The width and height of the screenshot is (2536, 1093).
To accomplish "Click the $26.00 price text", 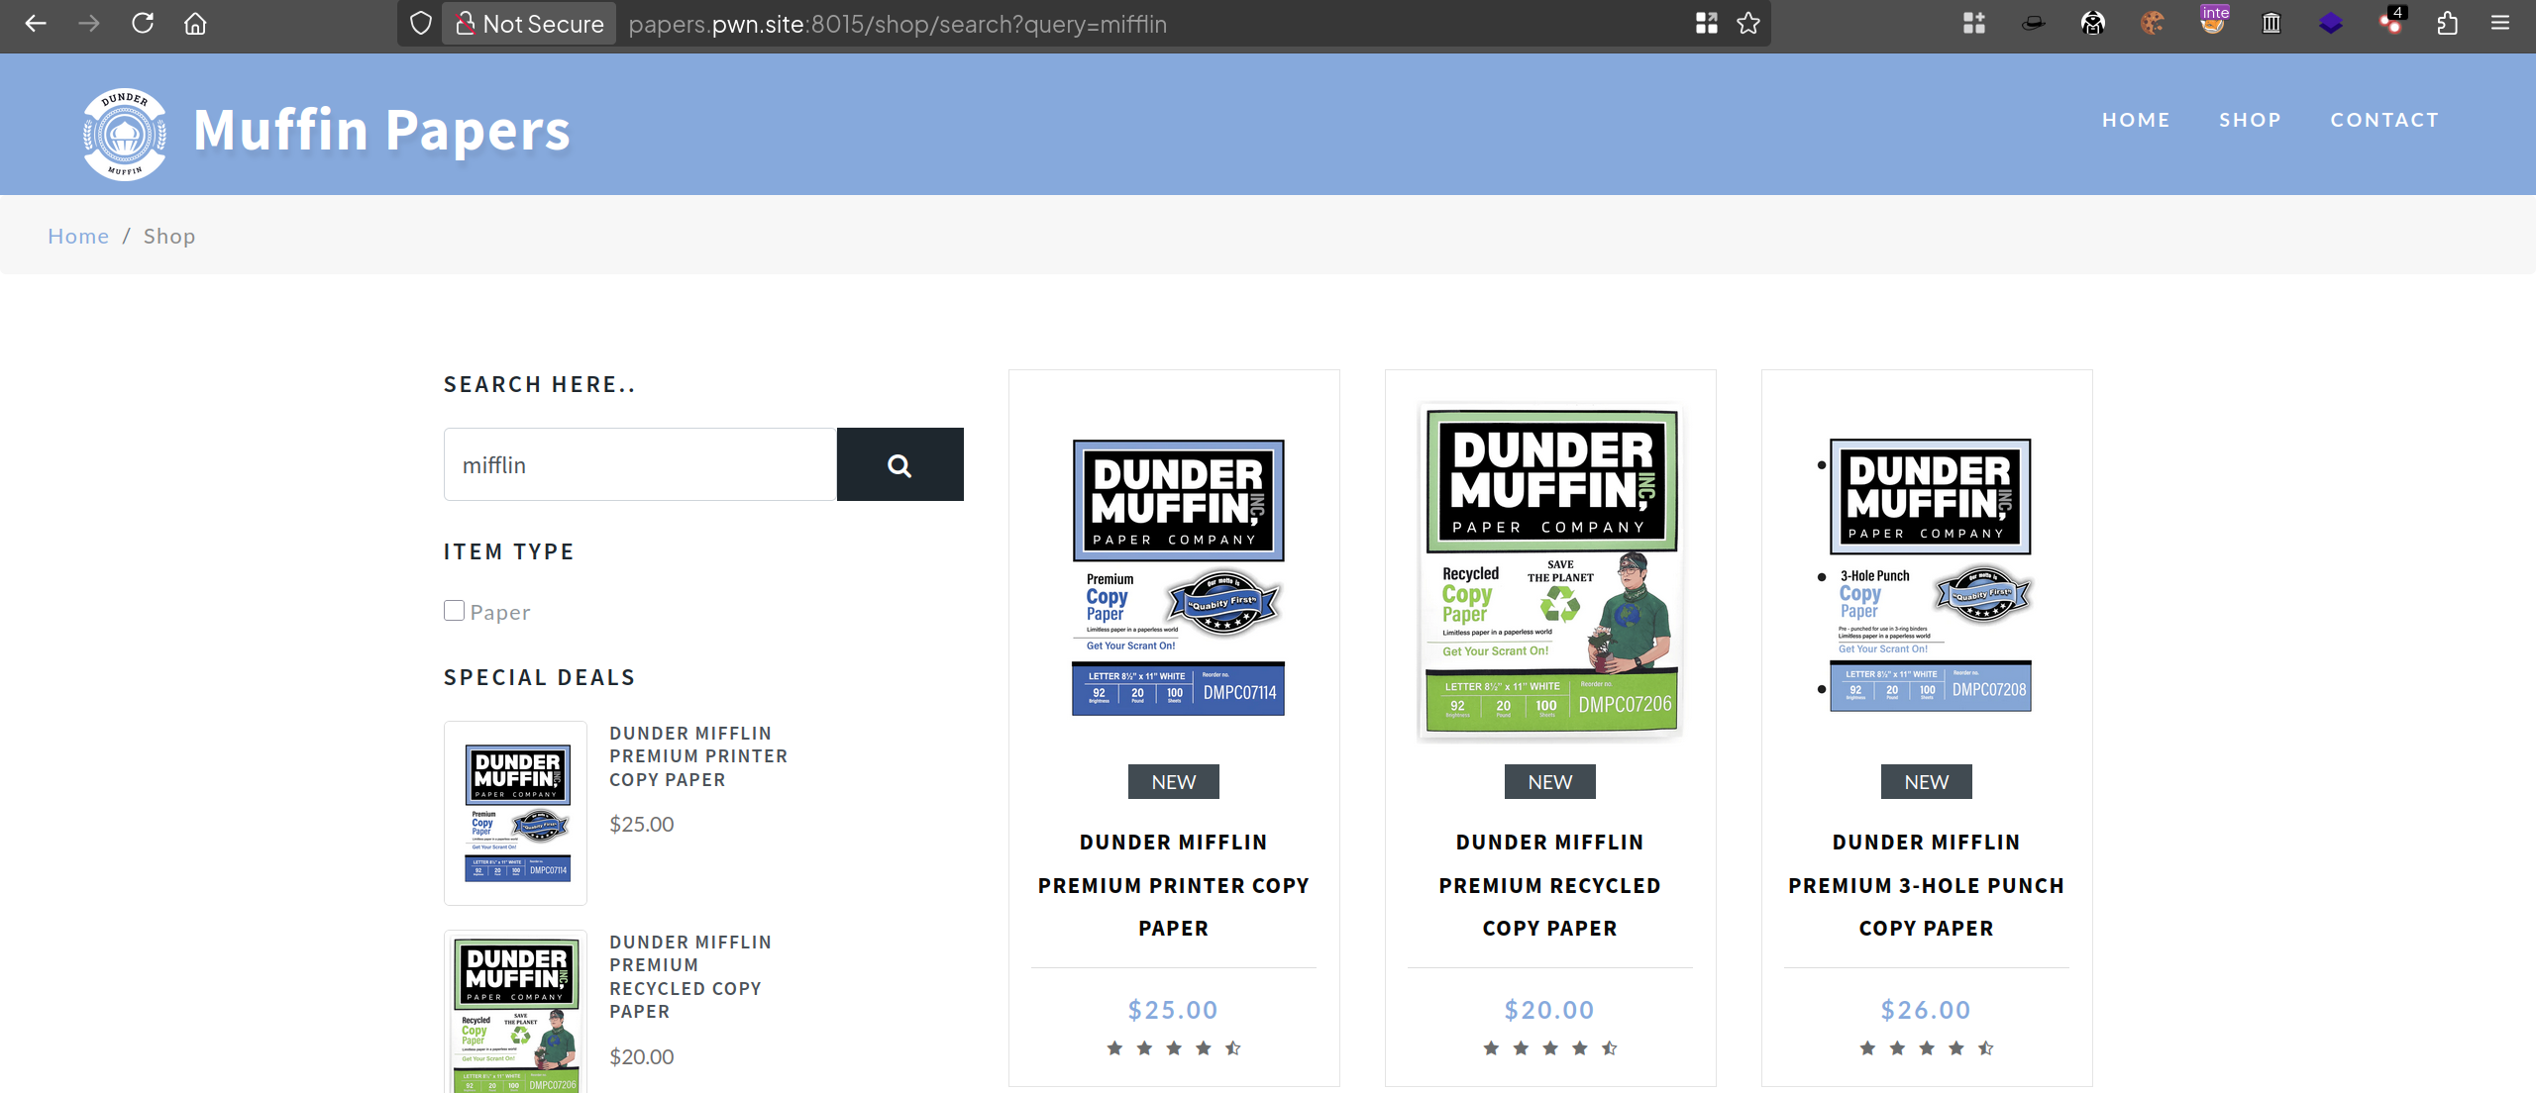I will click(1927, 1010).
